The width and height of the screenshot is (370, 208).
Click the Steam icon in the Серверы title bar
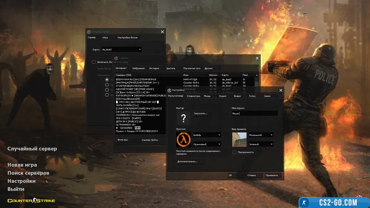[116, 58]
